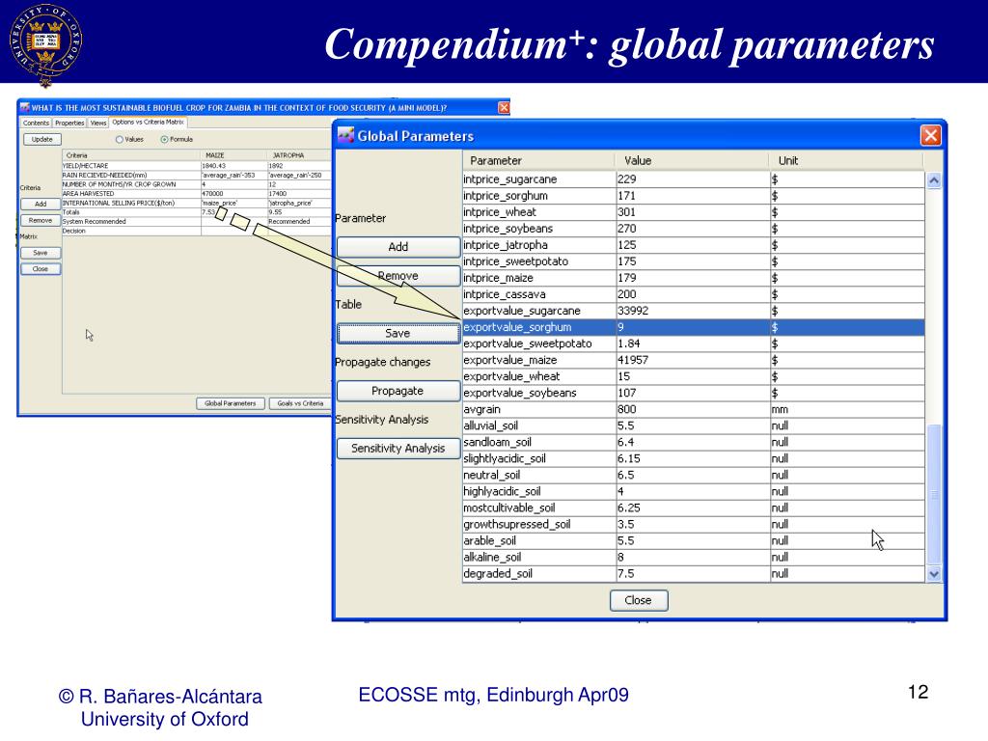Click the Global Parameters title bar icon
This screenshot has width=988, height=741.
pyautogui.click(x=346, y=135)
